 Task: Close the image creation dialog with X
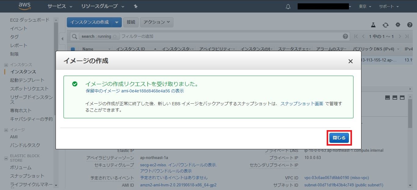coord(350,61)
